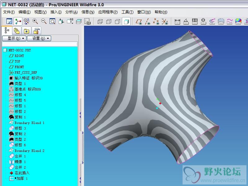Viewport: 248px width, 186px height.
Task: Switch to Wireframe display style
Action: pyautogui.click(x=100, y=21)
